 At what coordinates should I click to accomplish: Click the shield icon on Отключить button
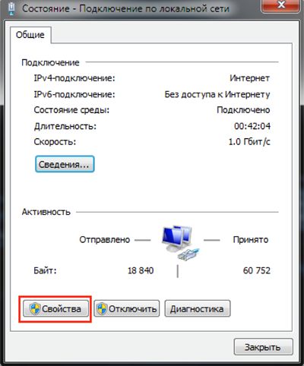pyautogui.click(x=102, y=308)
